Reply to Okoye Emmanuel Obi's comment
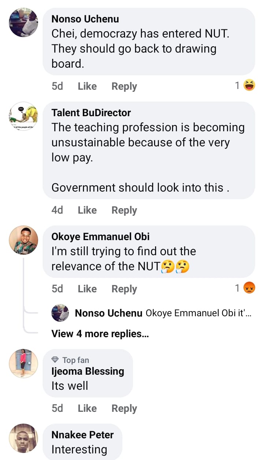This screenshot has height=460, width=264. pos(124,289)
